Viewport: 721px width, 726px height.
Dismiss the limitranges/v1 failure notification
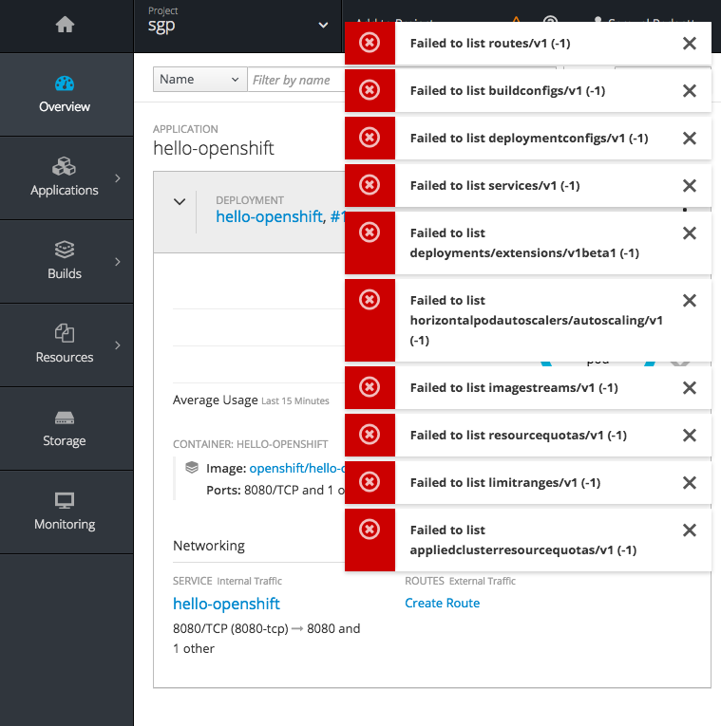(x=690, y=483)
